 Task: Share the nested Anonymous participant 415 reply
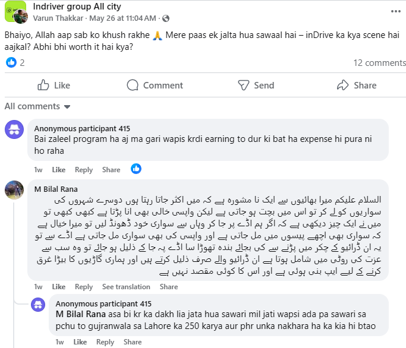[x=133, y=342]
